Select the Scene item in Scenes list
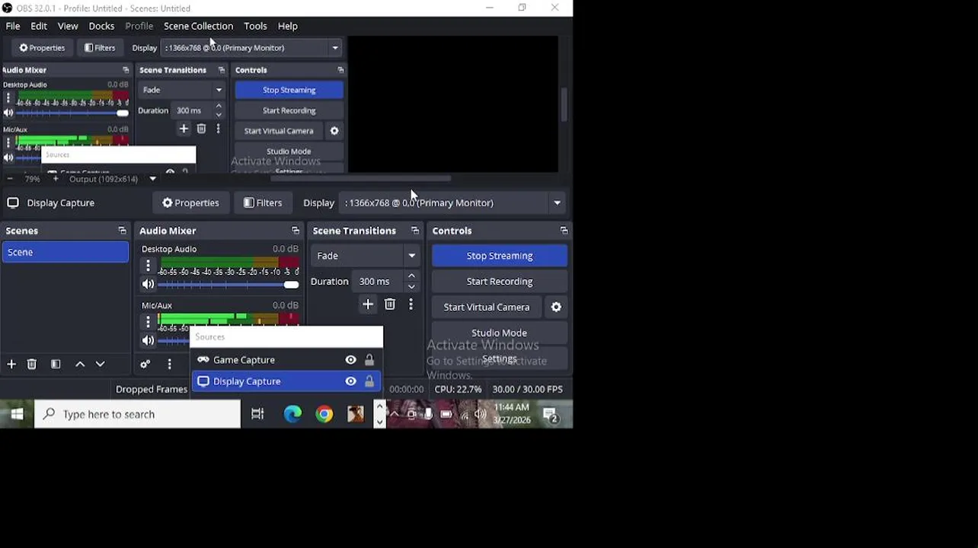 pos(66,252)
